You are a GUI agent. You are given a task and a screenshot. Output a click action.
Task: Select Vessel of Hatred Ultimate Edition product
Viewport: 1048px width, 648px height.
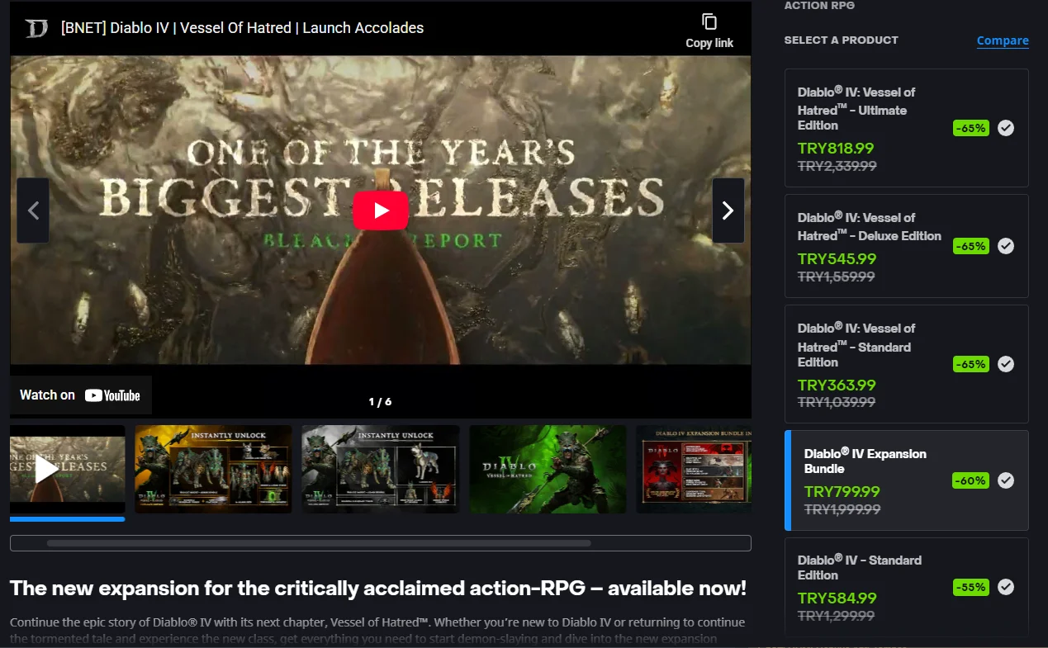point(906,128)
